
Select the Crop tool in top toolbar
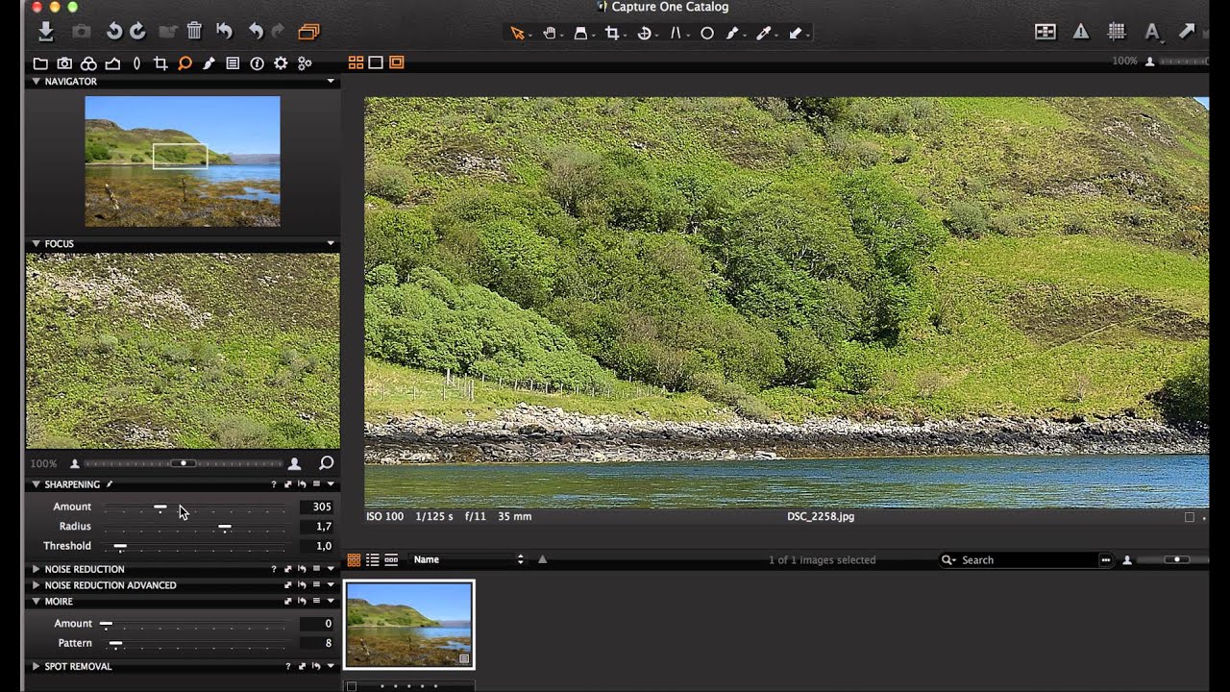pyautogui.click(x=611, y=33)
